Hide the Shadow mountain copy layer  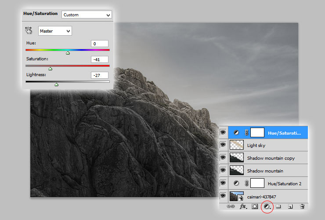point(223,158)
